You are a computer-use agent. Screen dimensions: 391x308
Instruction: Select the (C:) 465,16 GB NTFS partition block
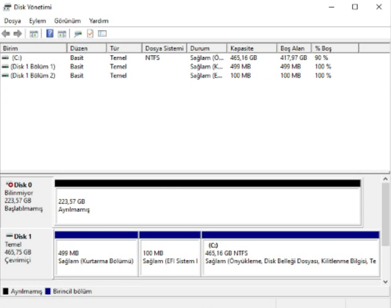coord(290,254)
